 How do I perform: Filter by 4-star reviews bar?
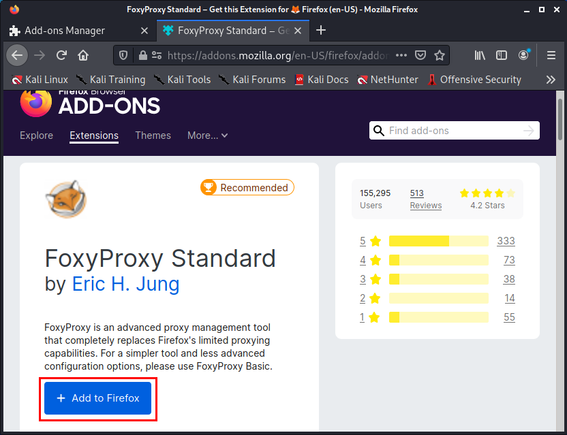point(439,260)
